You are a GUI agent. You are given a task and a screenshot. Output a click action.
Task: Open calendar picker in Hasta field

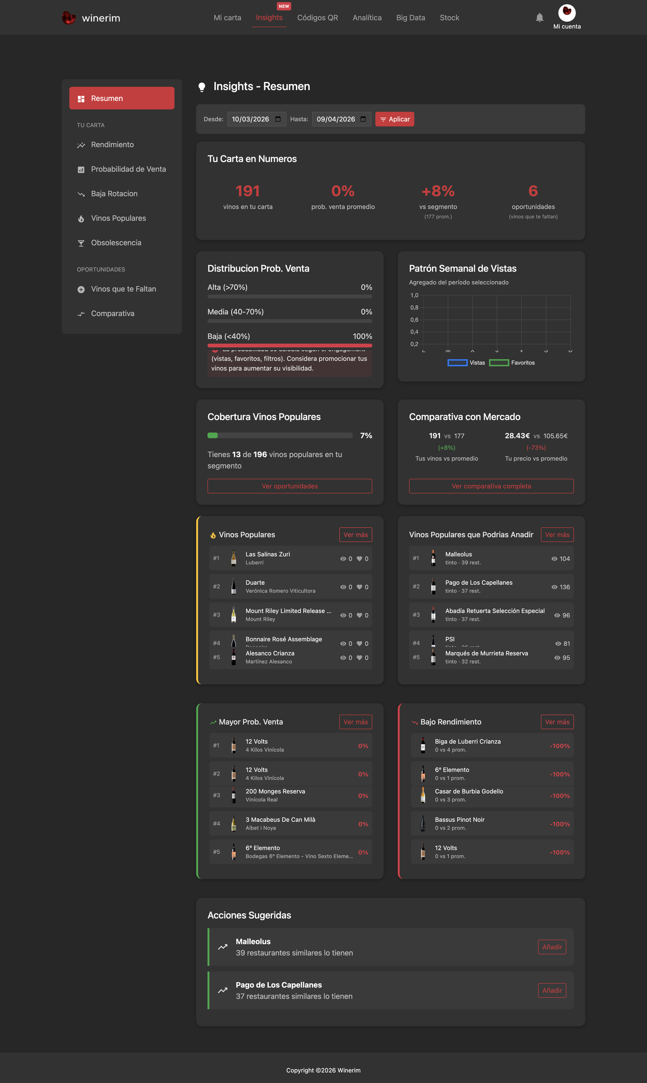[x=363, y=119]
